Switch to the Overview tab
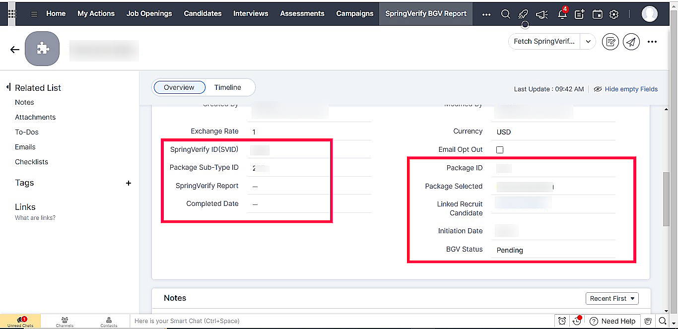The image size is (678, 329). 179,87
